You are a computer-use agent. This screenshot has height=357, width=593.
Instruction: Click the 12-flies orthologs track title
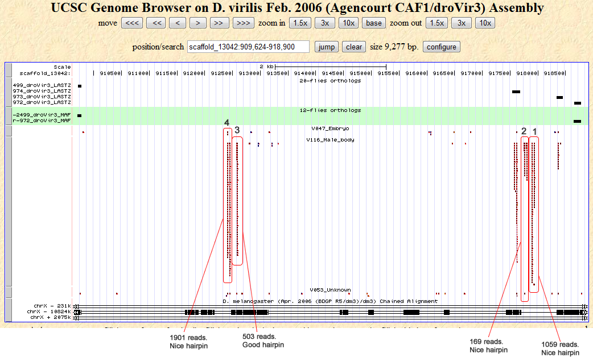[330, 110]
